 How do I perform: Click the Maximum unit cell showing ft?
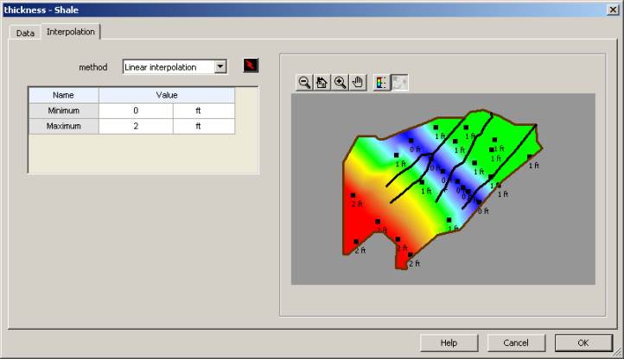pos(203,126)
